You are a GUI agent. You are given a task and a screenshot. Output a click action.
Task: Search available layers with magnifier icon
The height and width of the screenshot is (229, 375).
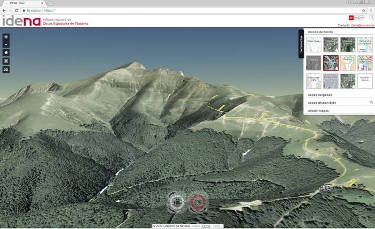(371, 102)
